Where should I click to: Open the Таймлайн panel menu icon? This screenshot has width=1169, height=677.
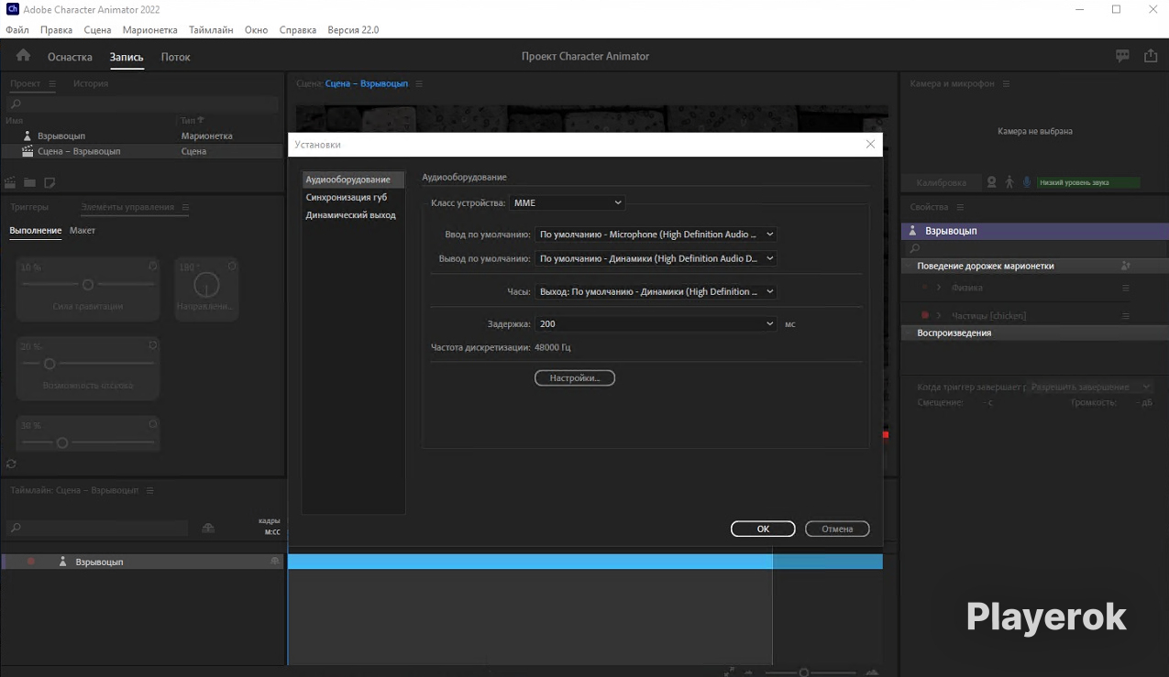pos(150,491)
